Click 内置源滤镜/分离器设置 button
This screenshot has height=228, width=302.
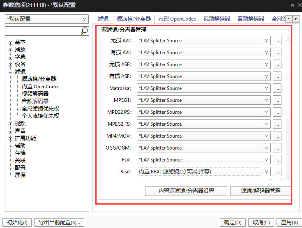click(186, 191)
